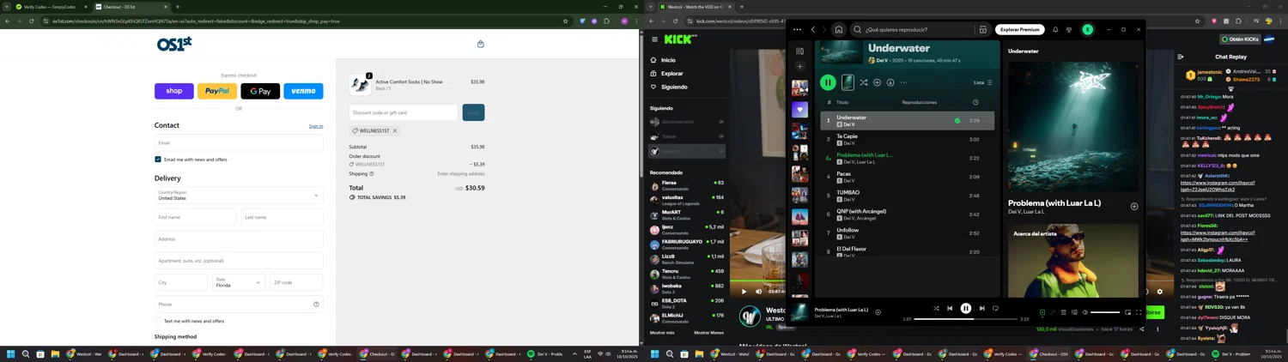
Task: Click the Obtén KICKs button
Action: (x=1240, y=39)
